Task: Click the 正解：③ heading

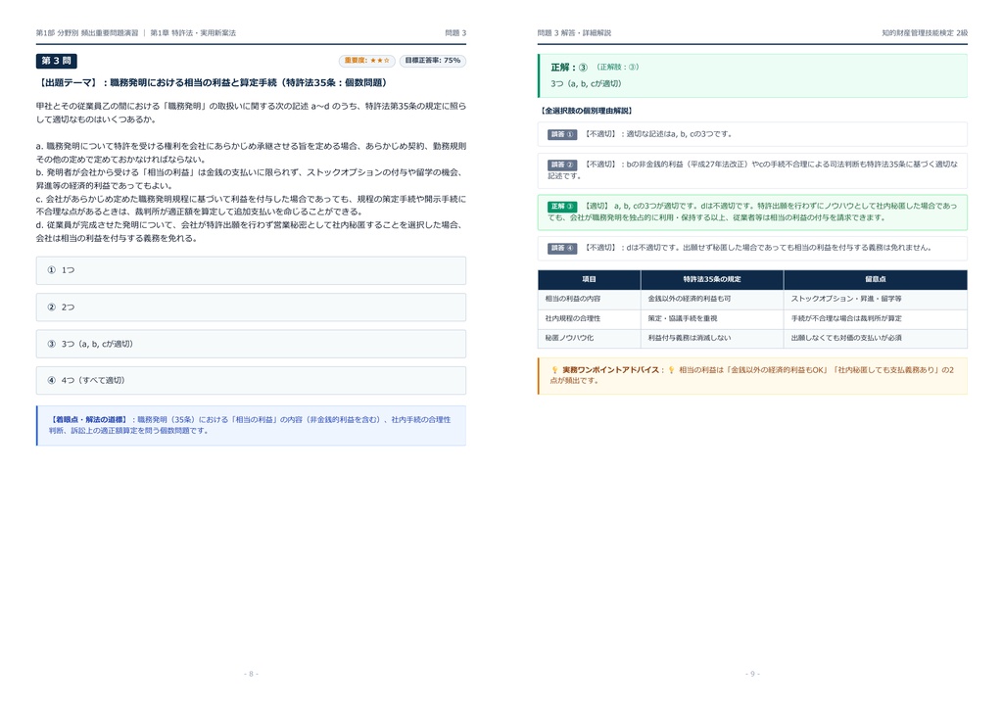Action: coord(569,68)
